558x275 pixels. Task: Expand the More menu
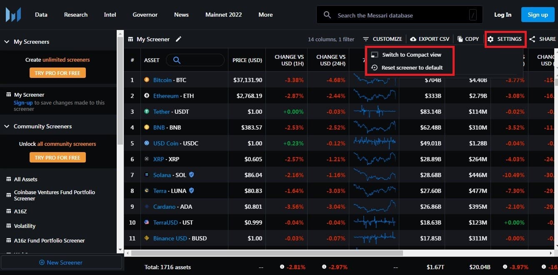pyautogui.click(x=265, y=15)
